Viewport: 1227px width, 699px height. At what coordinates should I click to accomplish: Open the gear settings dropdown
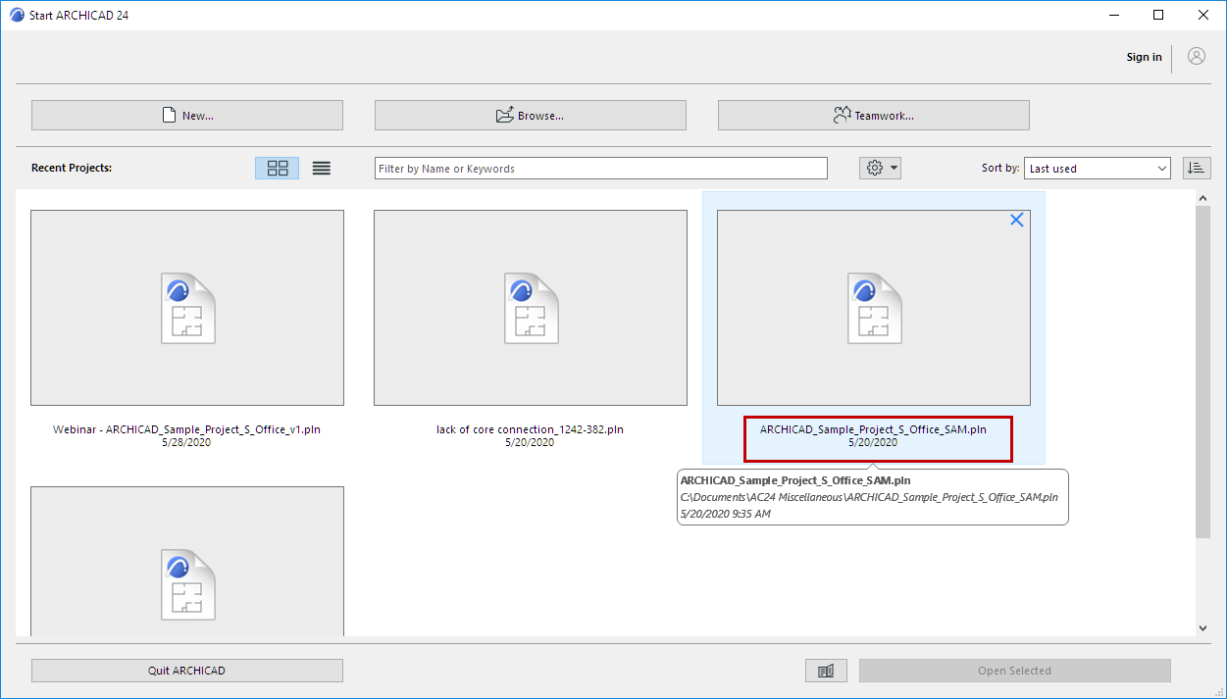click(880, 168)
